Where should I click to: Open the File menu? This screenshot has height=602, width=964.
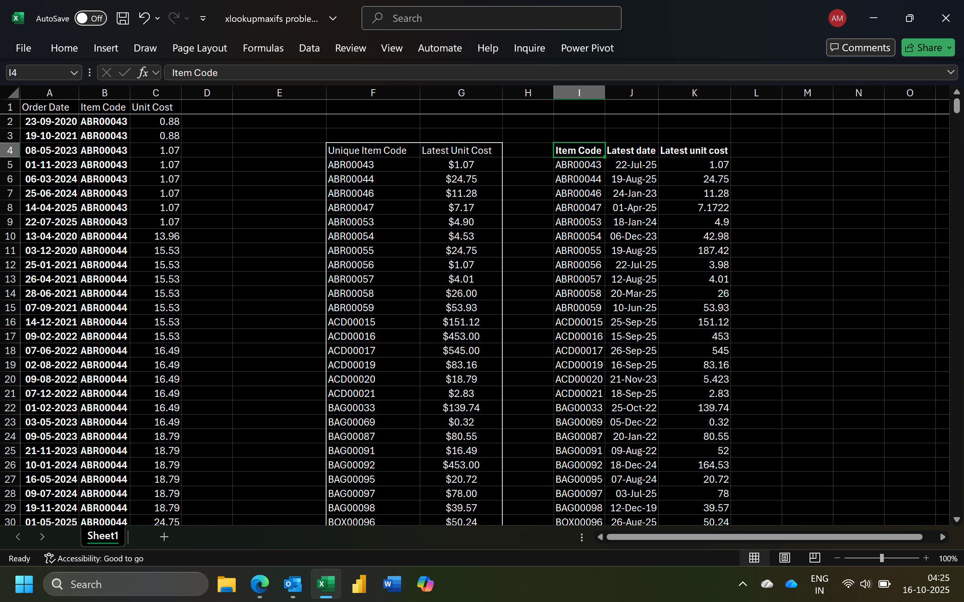click(23, 48)
